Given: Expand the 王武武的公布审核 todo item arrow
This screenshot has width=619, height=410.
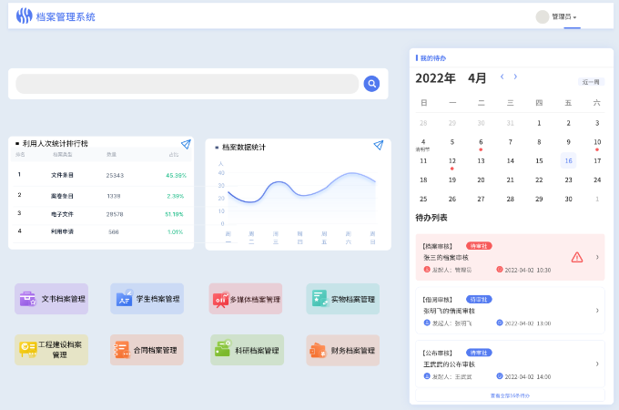Looking at the screenshot, I should pos(597,364).
